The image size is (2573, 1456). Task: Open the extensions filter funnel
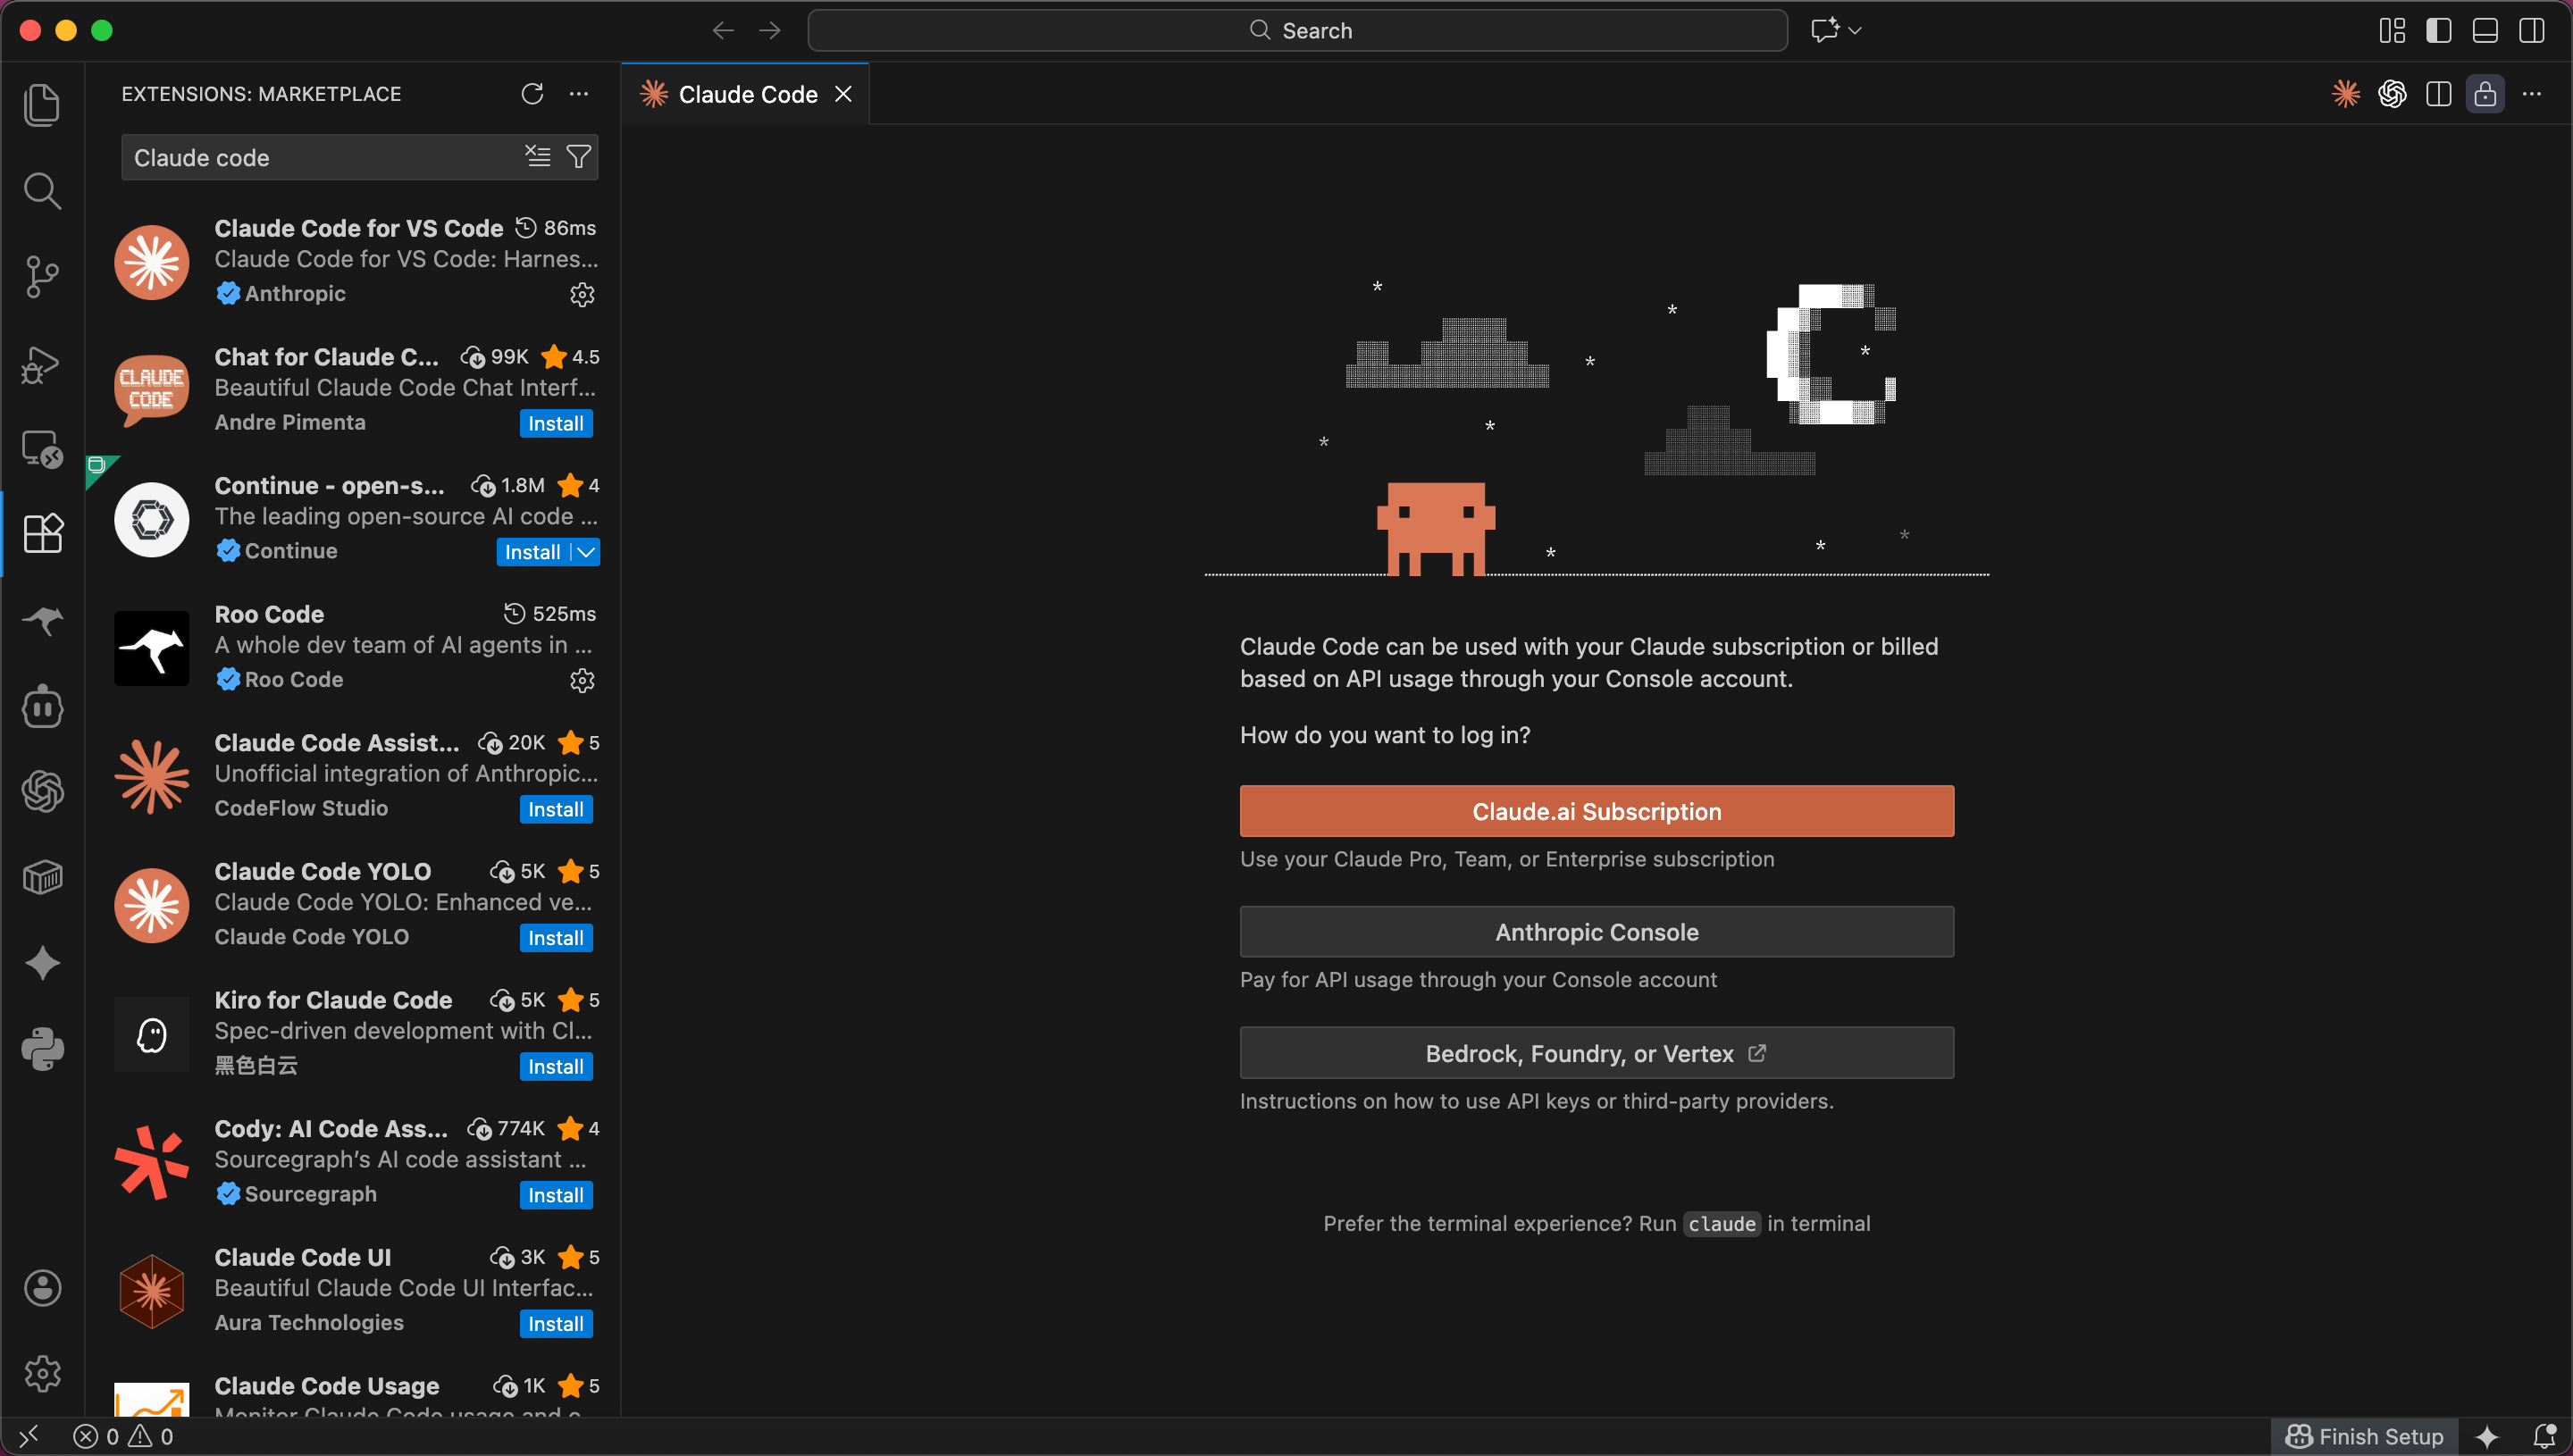pos(578,156)
